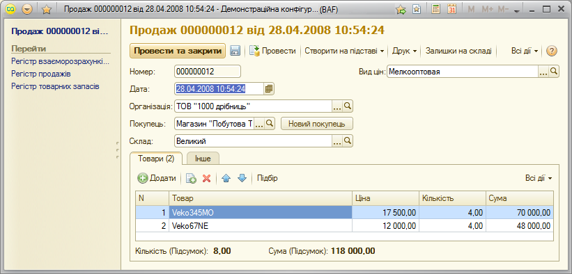The width and height of the screenshot is (572, 274).
Task: Open Друк print dropdown
Action: (404, 51)
